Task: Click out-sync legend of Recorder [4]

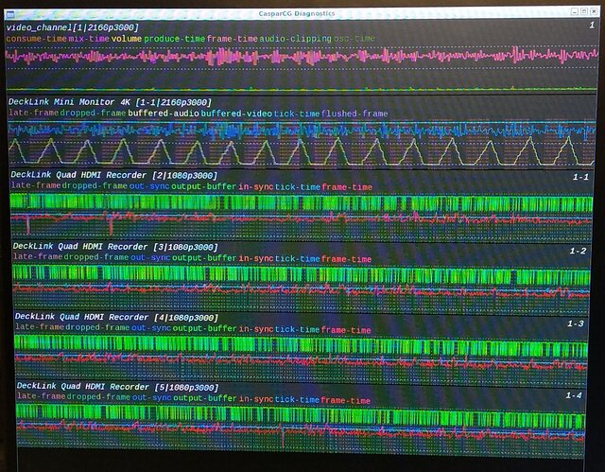Action: 151,327
